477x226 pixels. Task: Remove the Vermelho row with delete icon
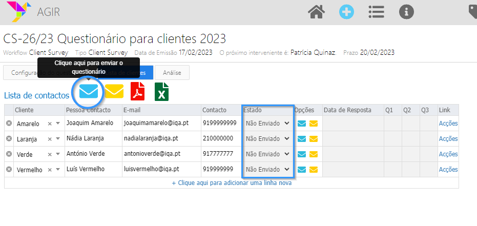(x=9, y=169)
